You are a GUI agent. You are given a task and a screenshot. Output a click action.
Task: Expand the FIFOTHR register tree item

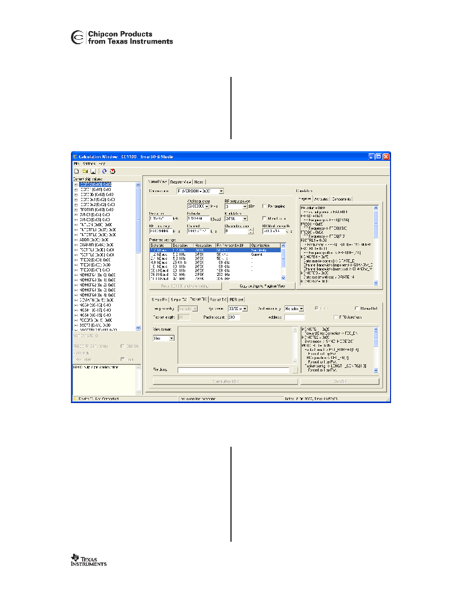click(75, 210)
